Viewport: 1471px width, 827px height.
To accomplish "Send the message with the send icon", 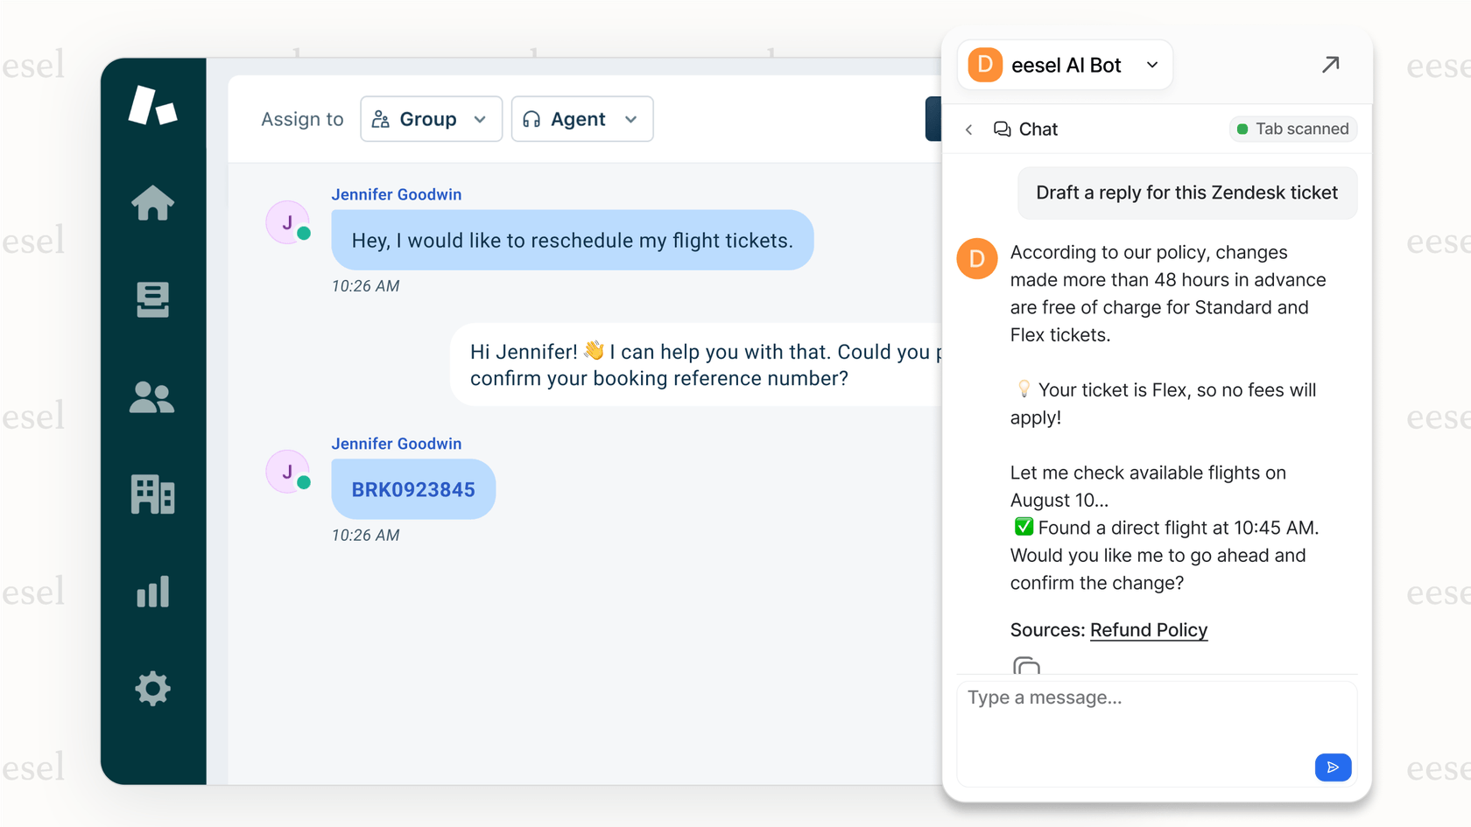I will [1333, 767].
